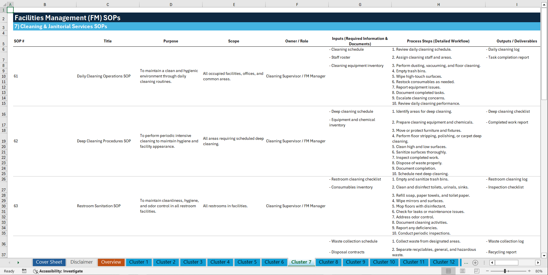548x275 pixels.
Task: Select the Overview sheet tab
Action: point(111,262)
